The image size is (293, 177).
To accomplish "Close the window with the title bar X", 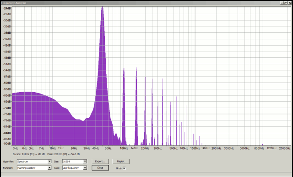I will coord(289,3).
